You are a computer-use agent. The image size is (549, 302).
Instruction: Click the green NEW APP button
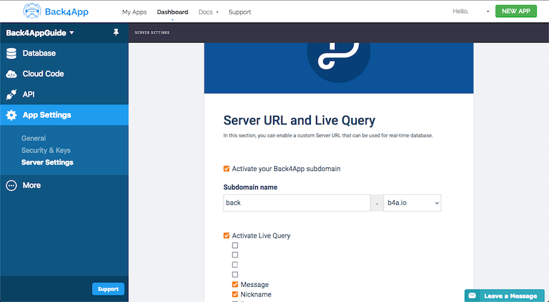pyautogui.click(x=516, y=11)
